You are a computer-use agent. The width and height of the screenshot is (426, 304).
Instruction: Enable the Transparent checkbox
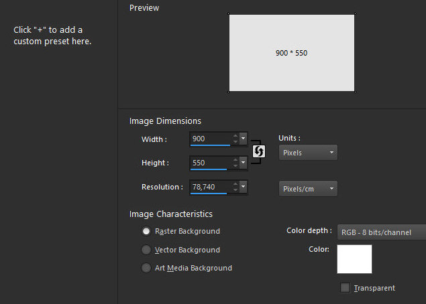(x=345, y=288)
